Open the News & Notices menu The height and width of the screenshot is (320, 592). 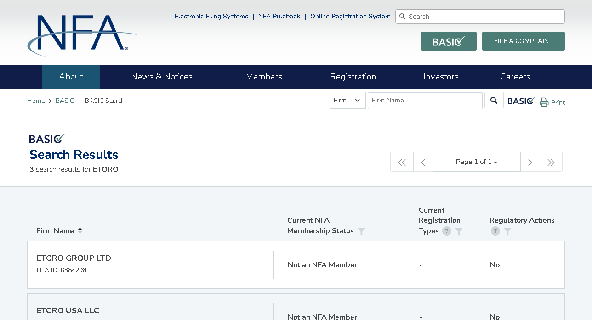[x=162, y=77]
